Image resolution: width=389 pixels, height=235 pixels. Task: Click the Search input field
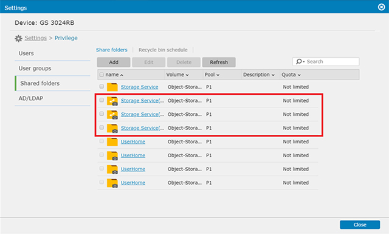click(x=326, y=61)
